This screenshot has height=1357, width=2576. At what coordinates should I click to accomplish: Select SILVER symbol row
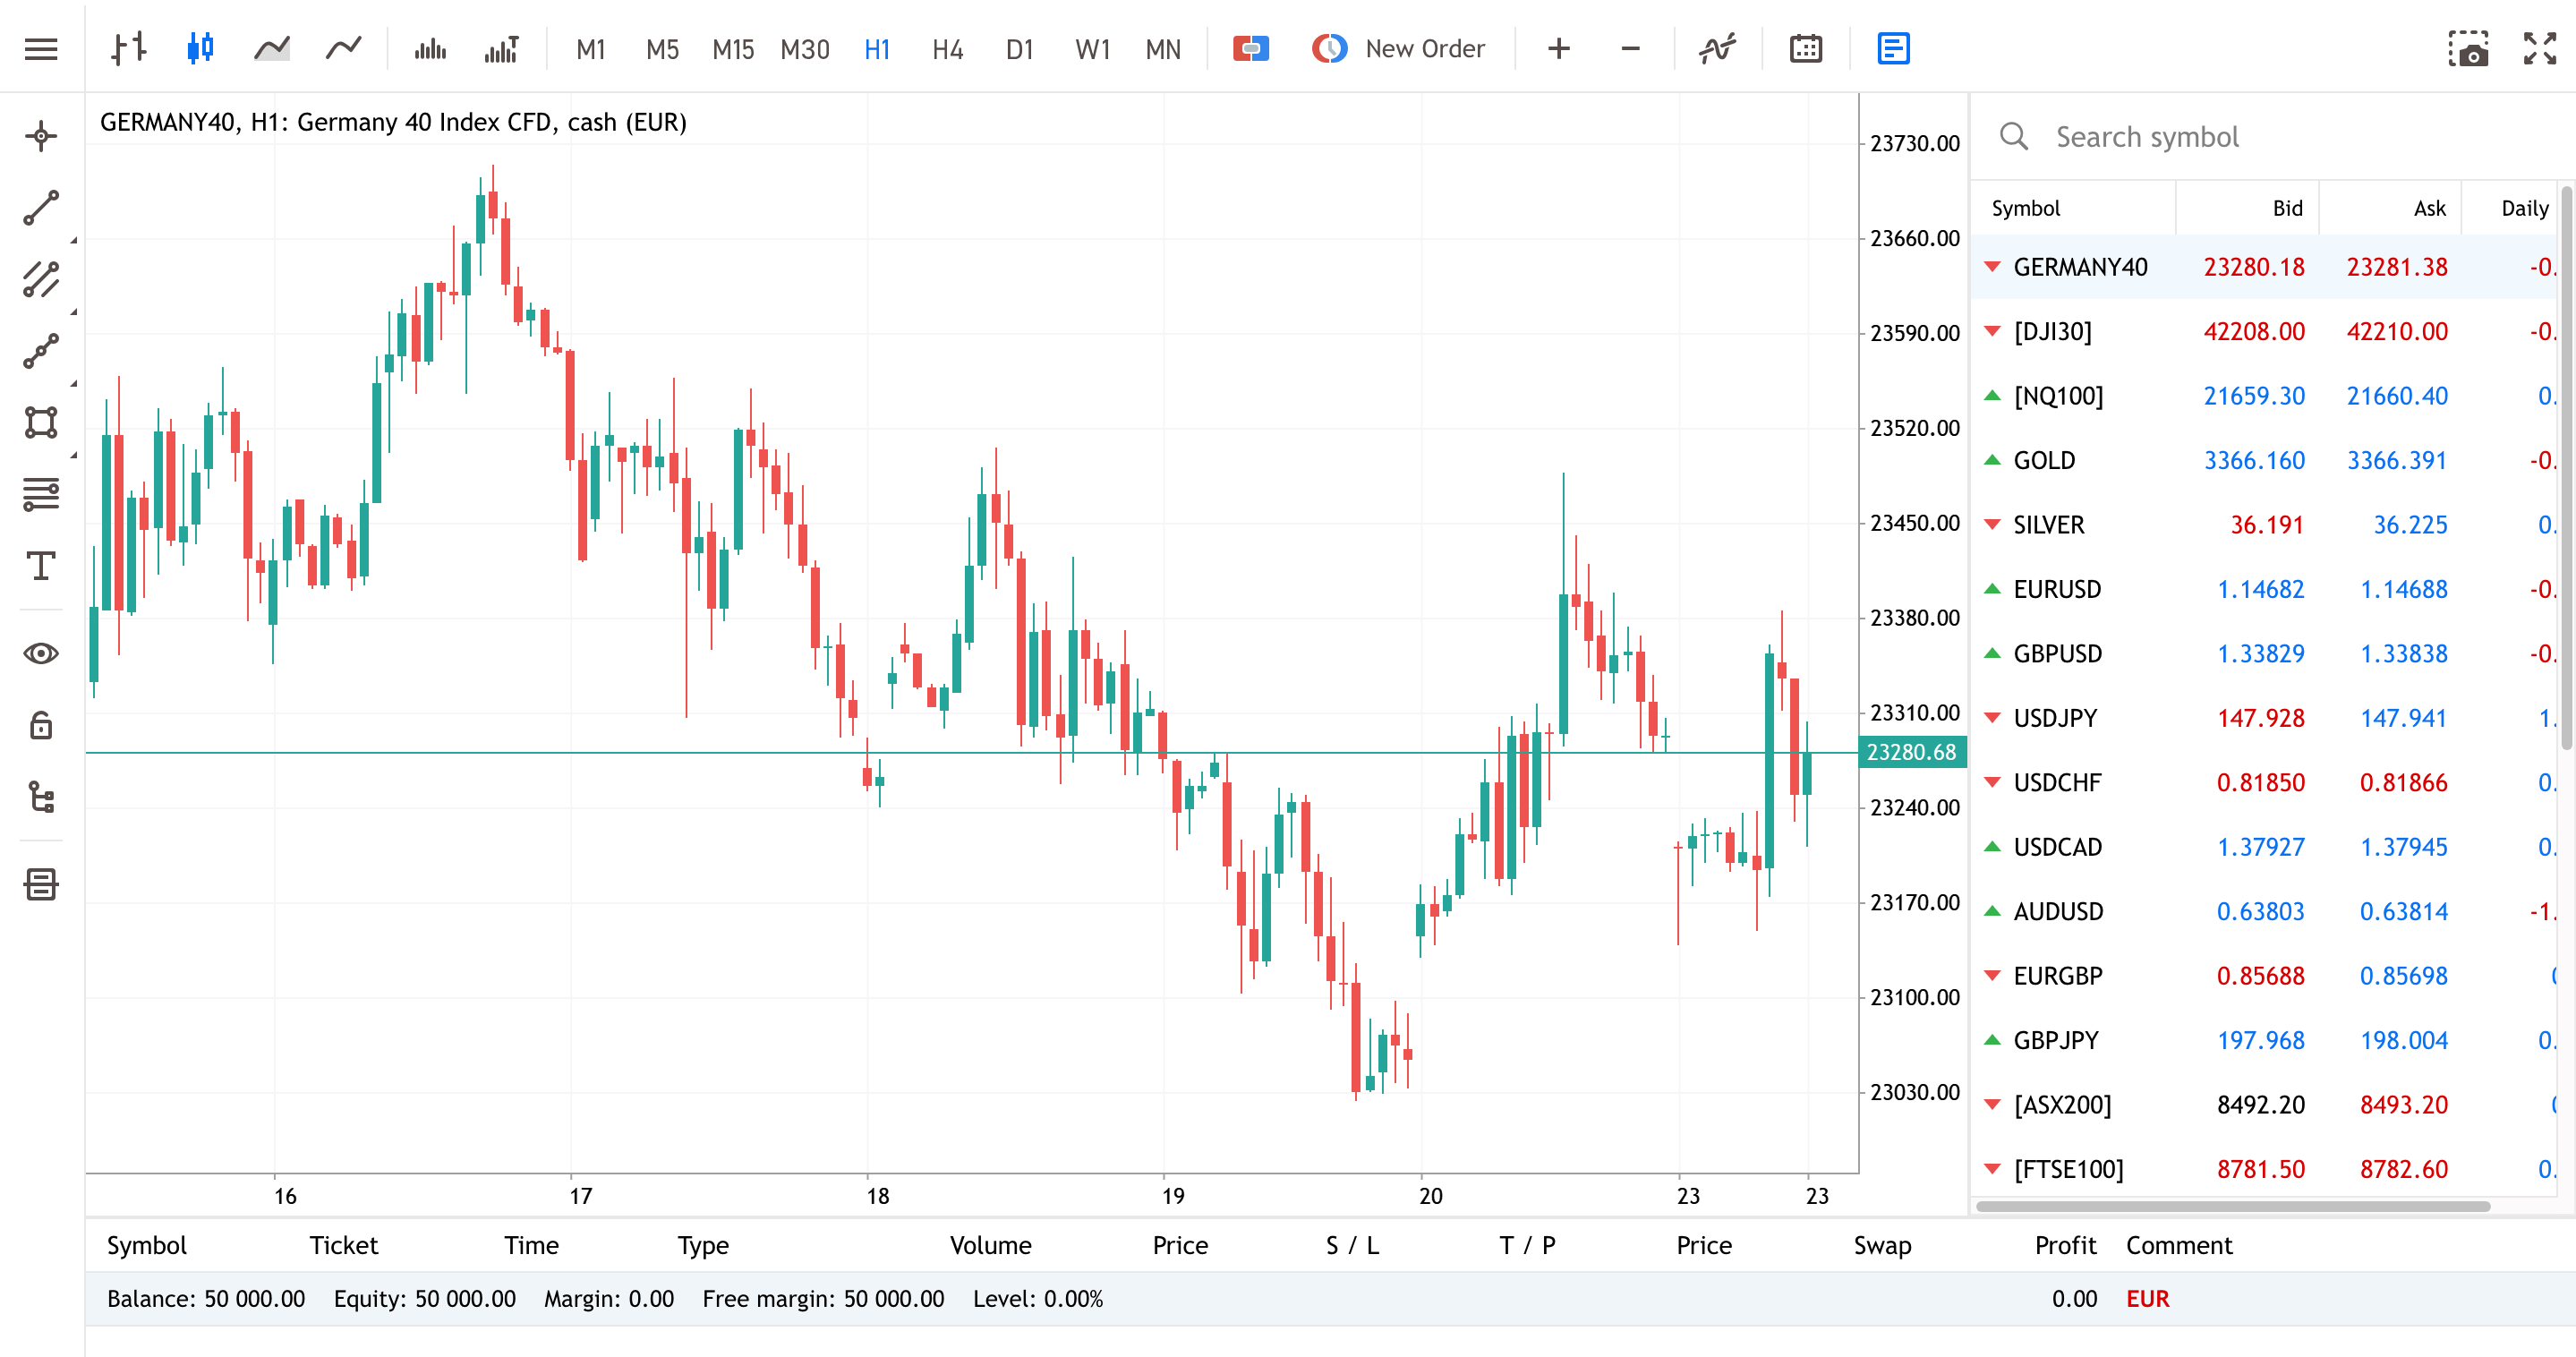[x=2264, y=525]
